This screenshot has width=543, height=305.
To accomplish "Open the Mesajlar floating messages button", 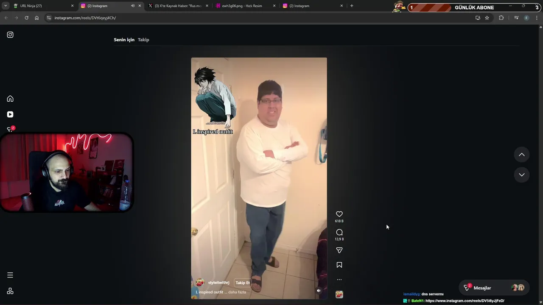I will tap(494, 288).
